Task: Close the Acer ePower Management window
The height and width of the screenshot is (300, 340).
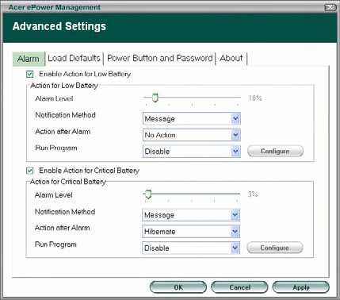Action: pos(330,8)
